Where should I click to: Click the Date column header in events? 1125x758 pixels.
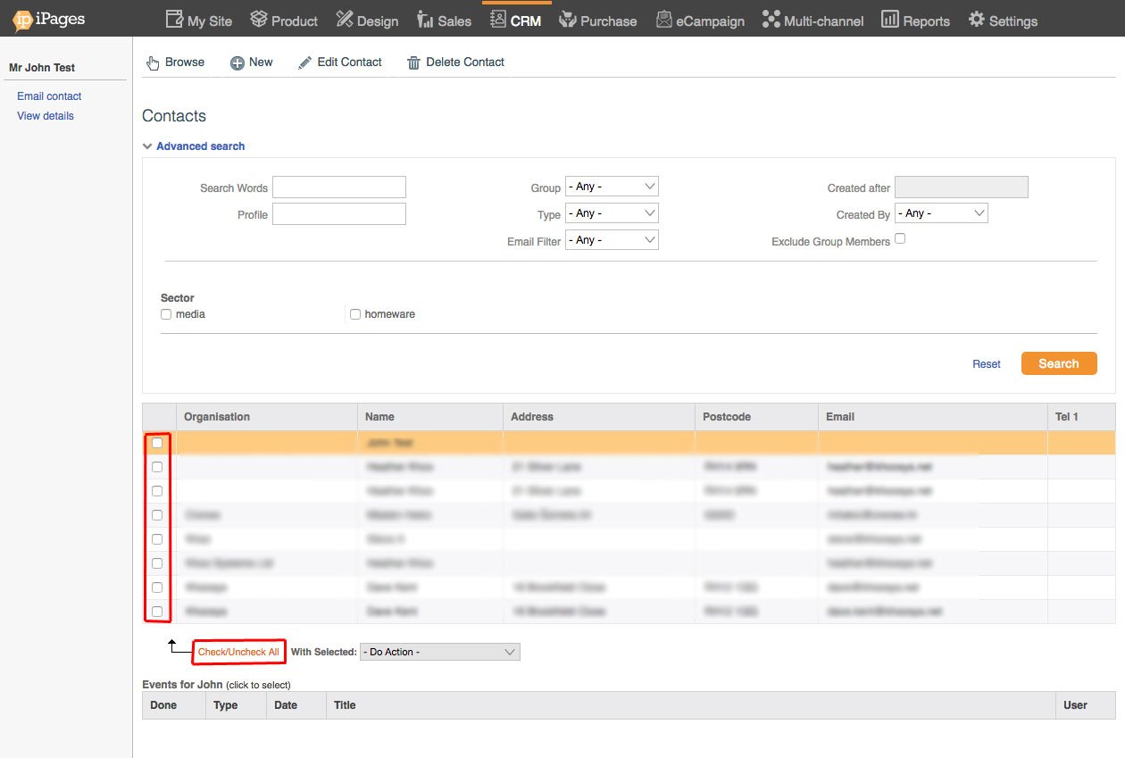pos(296,705)
